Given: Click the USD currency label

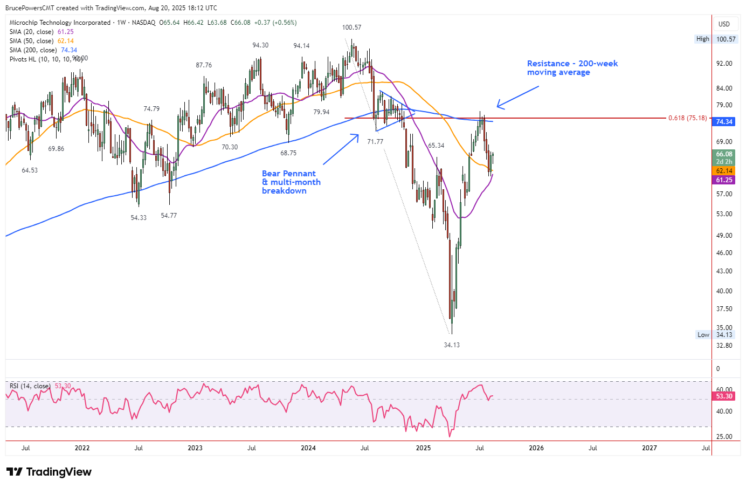Looking at the screenshot, I should 724,24.
